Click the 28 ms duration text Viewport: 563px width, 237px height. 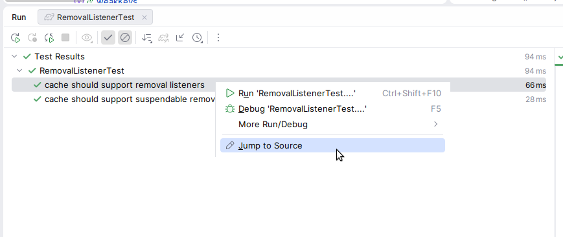click(x=536, y=99)
